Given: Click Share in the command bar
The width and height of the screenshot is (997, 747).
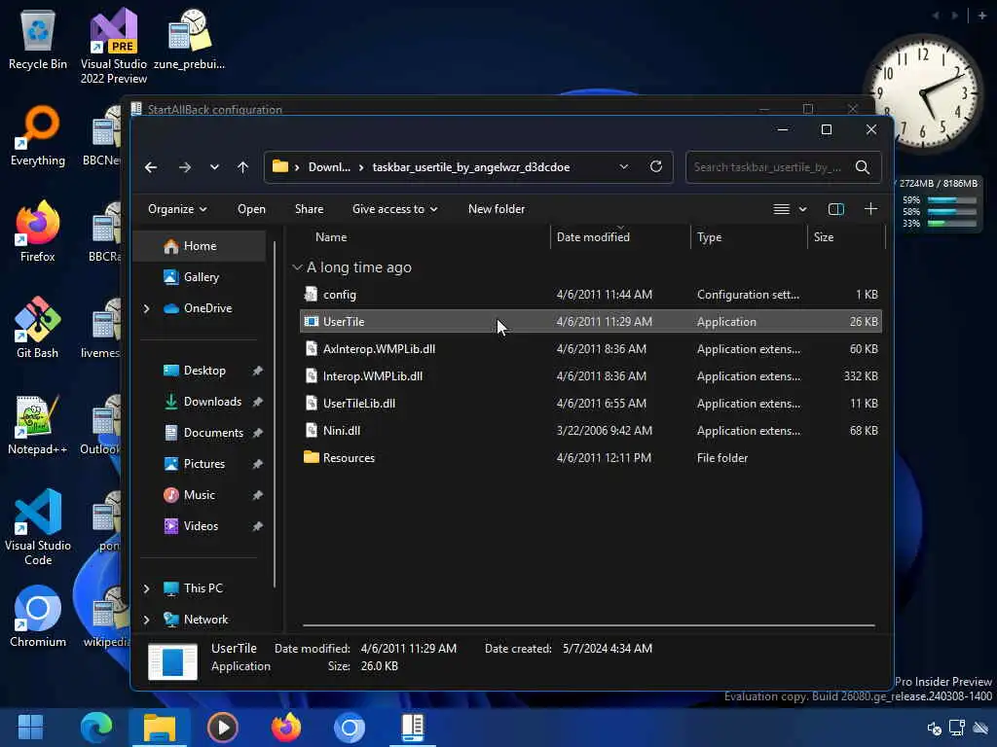Looking at the screenshot, I should pos(309,209).
